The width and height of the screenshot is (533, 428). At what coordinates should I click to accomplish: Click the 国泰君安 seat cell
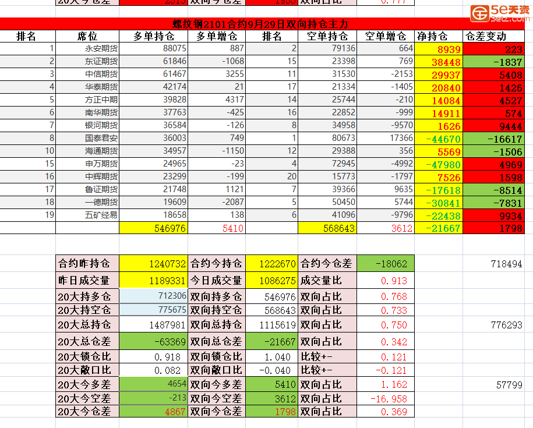coord(87,138)
